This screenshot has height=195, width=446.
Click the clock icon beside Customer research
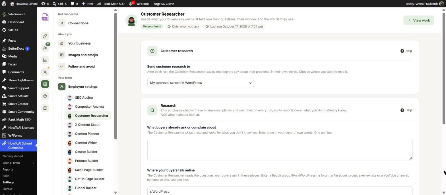coord(152,51)
